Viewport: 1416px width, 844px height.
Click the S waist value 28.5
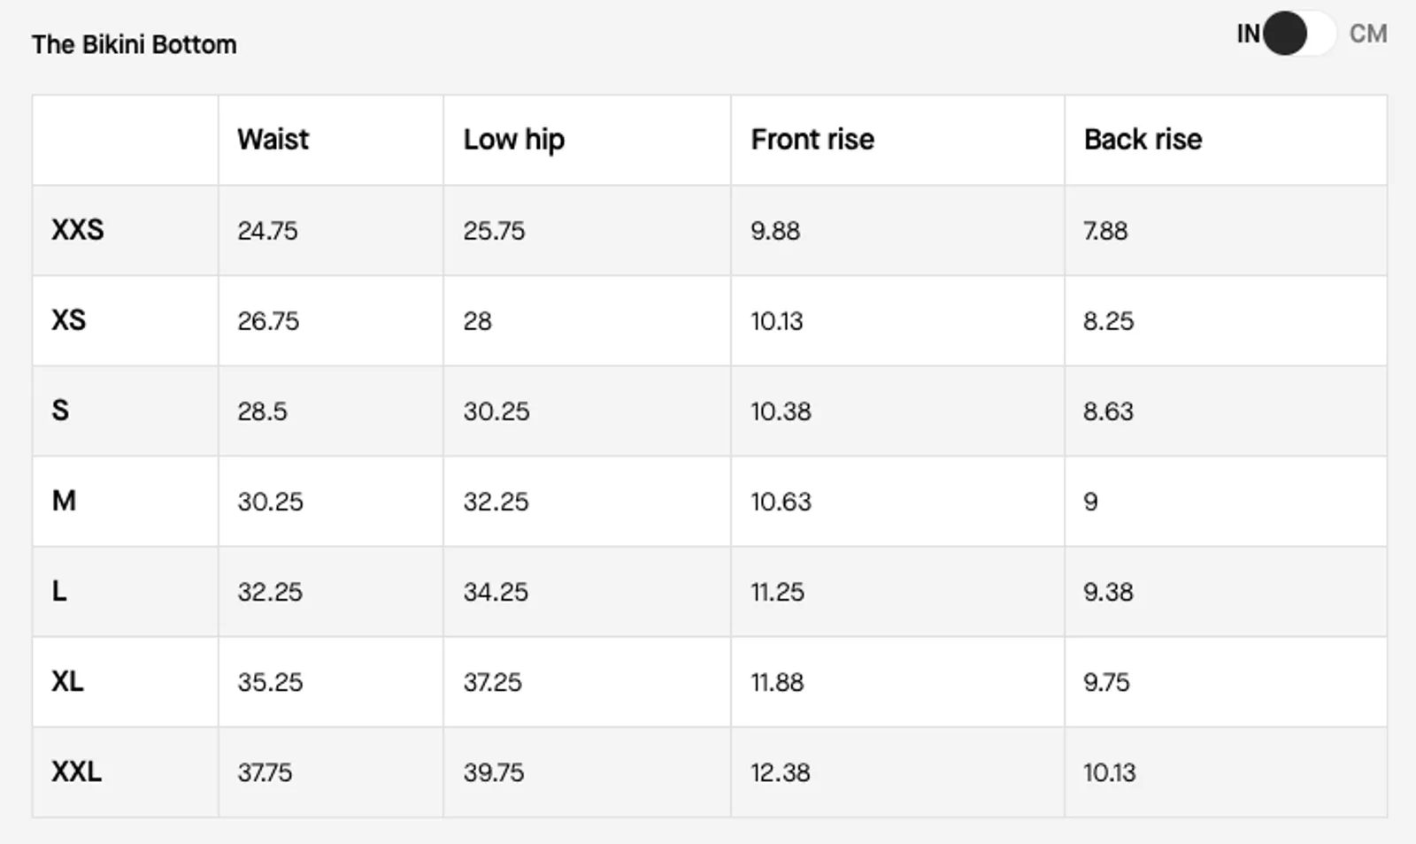tap(262, 411)
